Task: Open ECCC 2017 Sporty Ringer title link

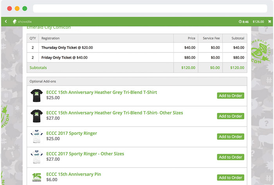Action: pos(72,133)
